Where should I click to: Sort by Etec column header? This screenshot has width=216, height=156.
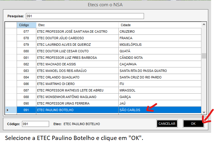tap(77, 25)
